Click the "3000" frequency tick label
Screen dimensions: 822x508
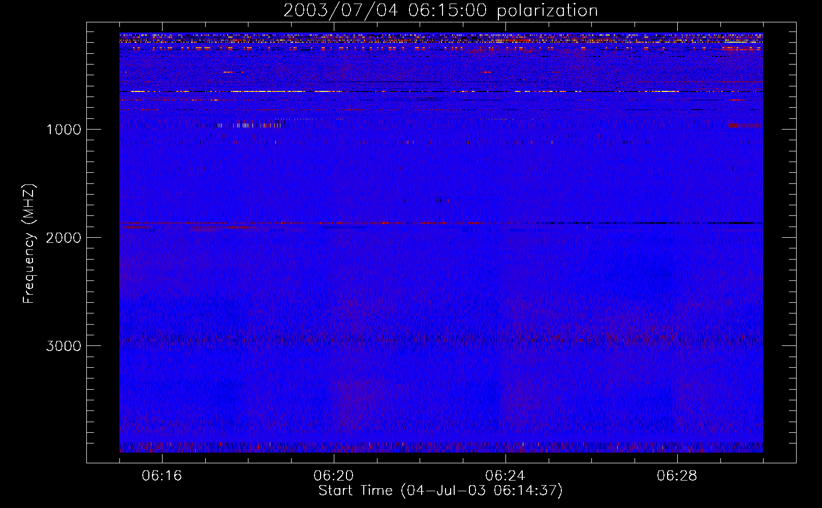point(64,346)
